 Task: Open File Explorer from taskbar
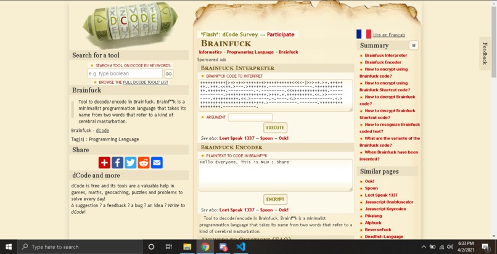(x=187, y=247)
